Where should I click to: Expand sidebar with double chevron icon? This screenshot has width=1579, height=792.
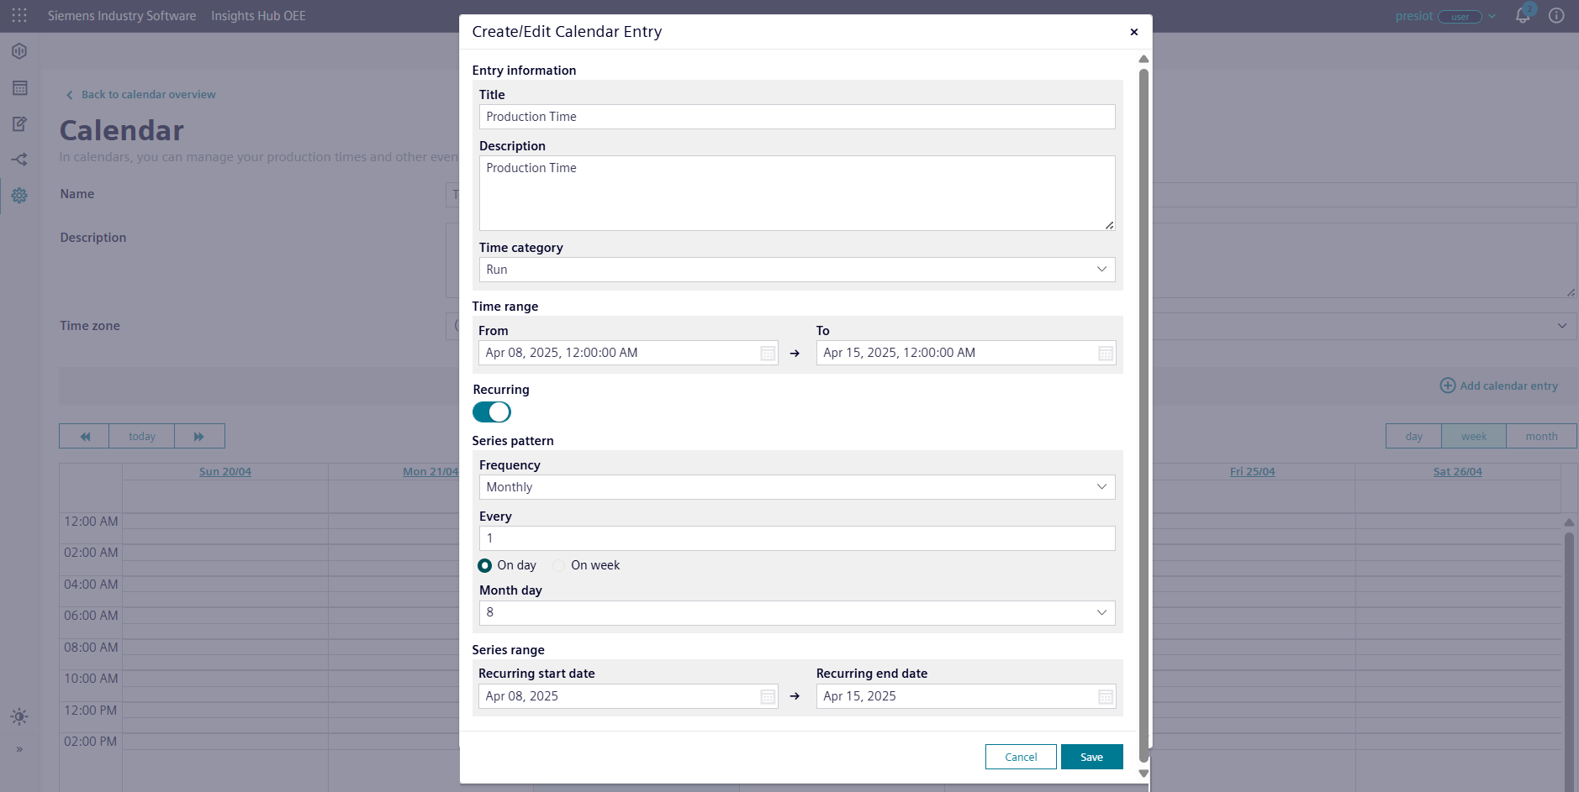click(x=19, y=749)
